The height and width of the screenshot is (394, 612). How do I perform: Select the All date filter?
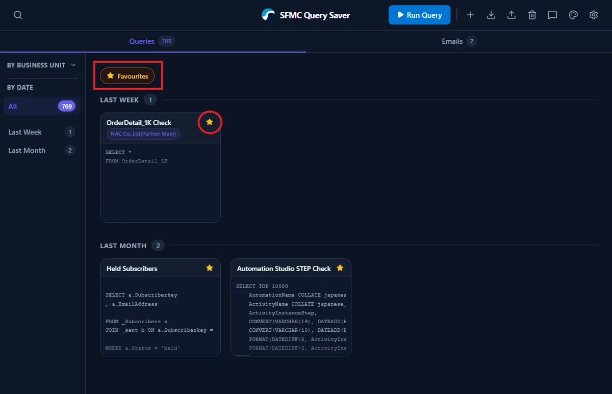41,107
